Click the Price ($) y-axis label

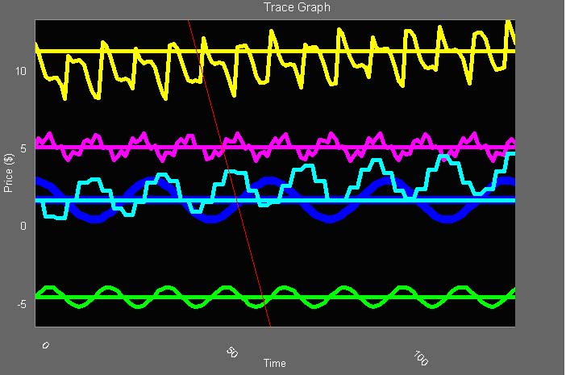tap(9, 172)
